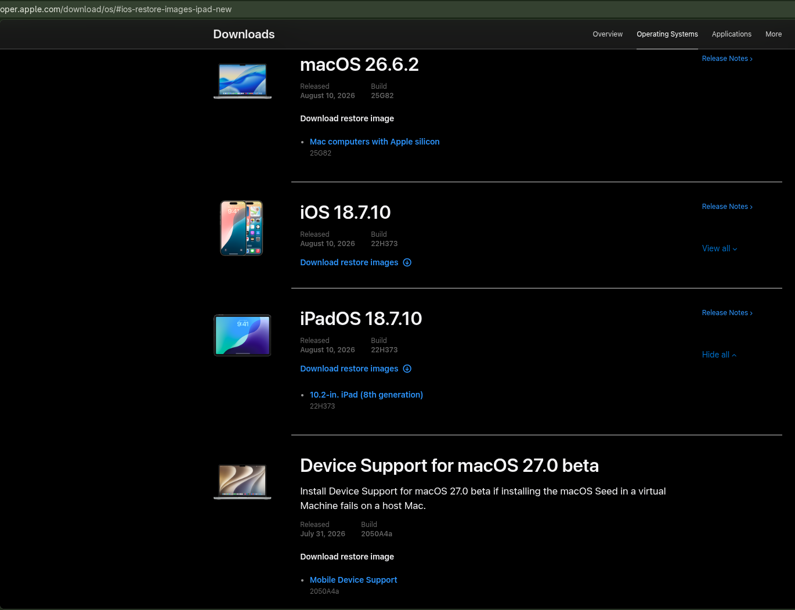Click the iOS 18.7.10 iPhone thumbnail
795x610 pixels.
coord(241,228)
